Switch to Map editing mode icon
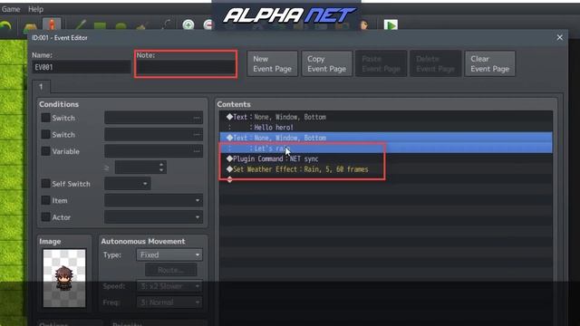The height and width of the screenshot is (326, 580). point(30,27)
